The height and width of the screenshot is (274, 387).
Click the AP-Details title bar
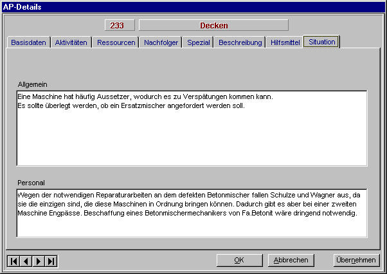[193, 6]
